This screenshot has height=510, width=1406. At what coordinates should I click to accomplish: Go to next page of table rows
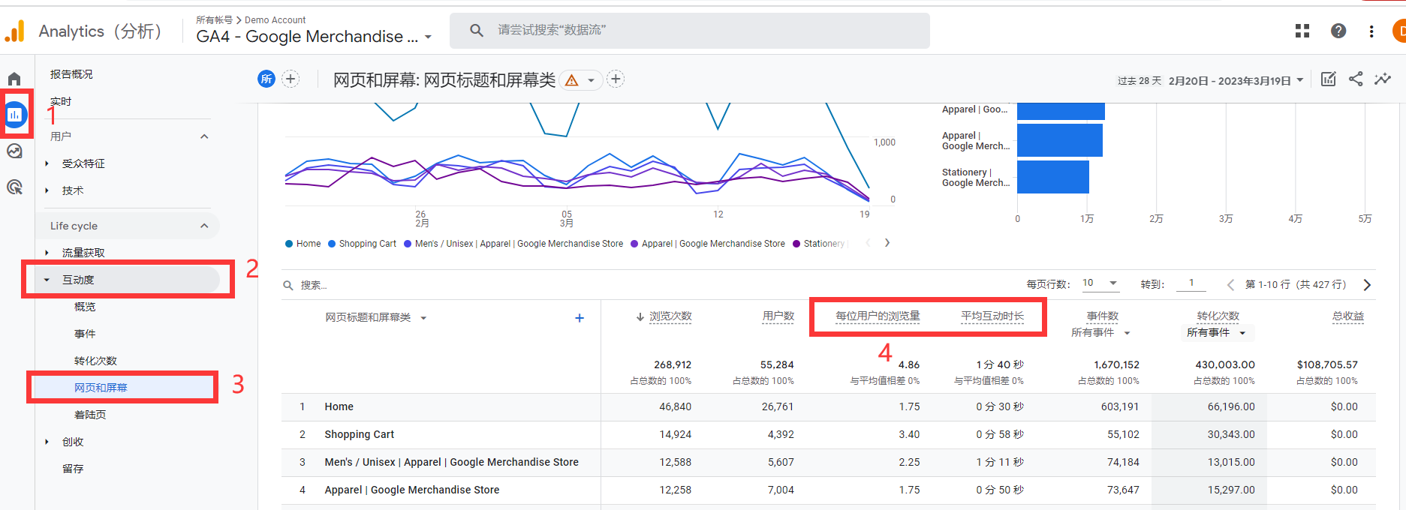(1367, 285)
